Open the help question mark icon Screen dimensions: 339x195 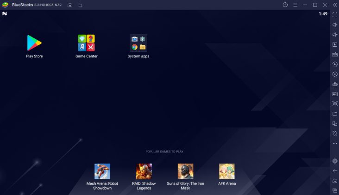[285, 5]
